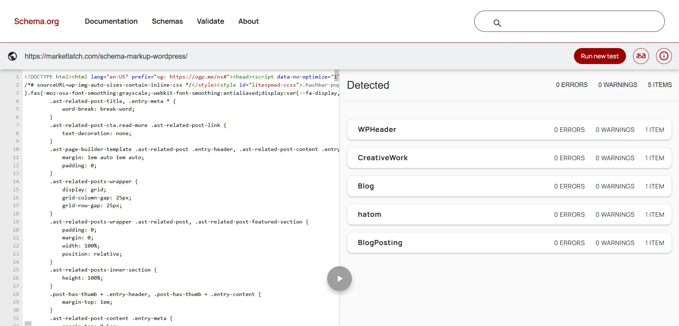Click the 0 ERRORS summary beside Detected
Viewport: 679px width, 326px height.
[x=571, y=85]
